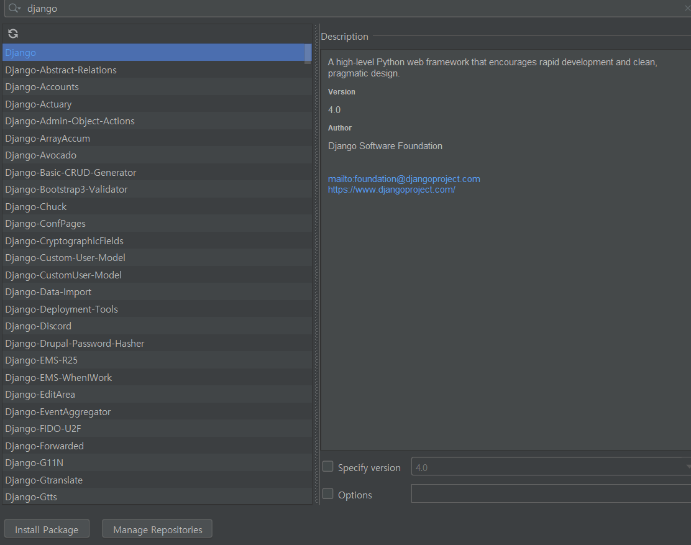
Task: Select the Django package row
Action: [153, 52]
